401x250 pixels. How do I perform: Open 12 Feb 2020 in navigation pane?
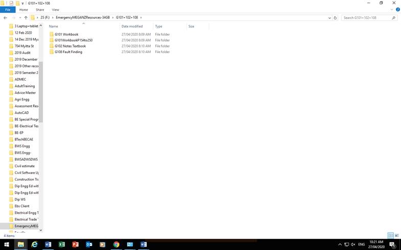tap(23, 33)
